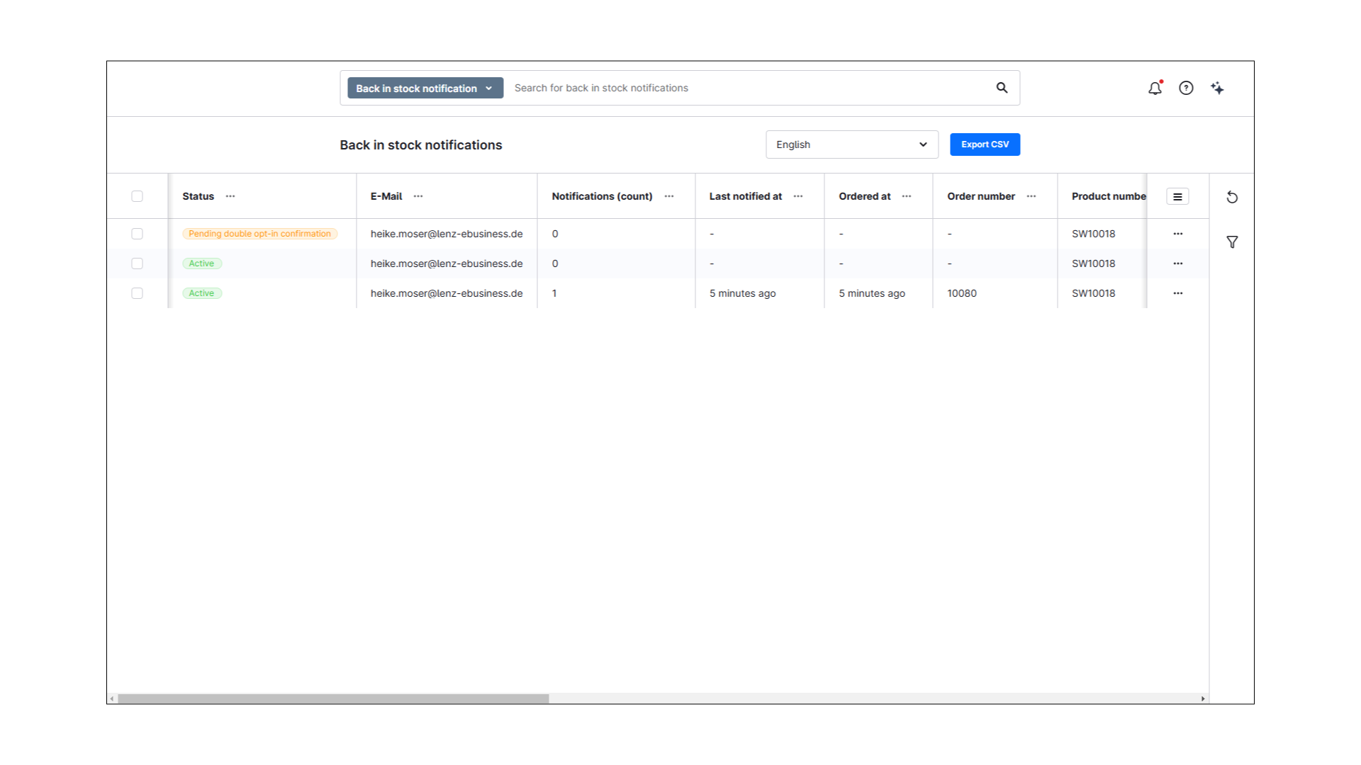Open row actions for the pending notification

point(1178,234)
